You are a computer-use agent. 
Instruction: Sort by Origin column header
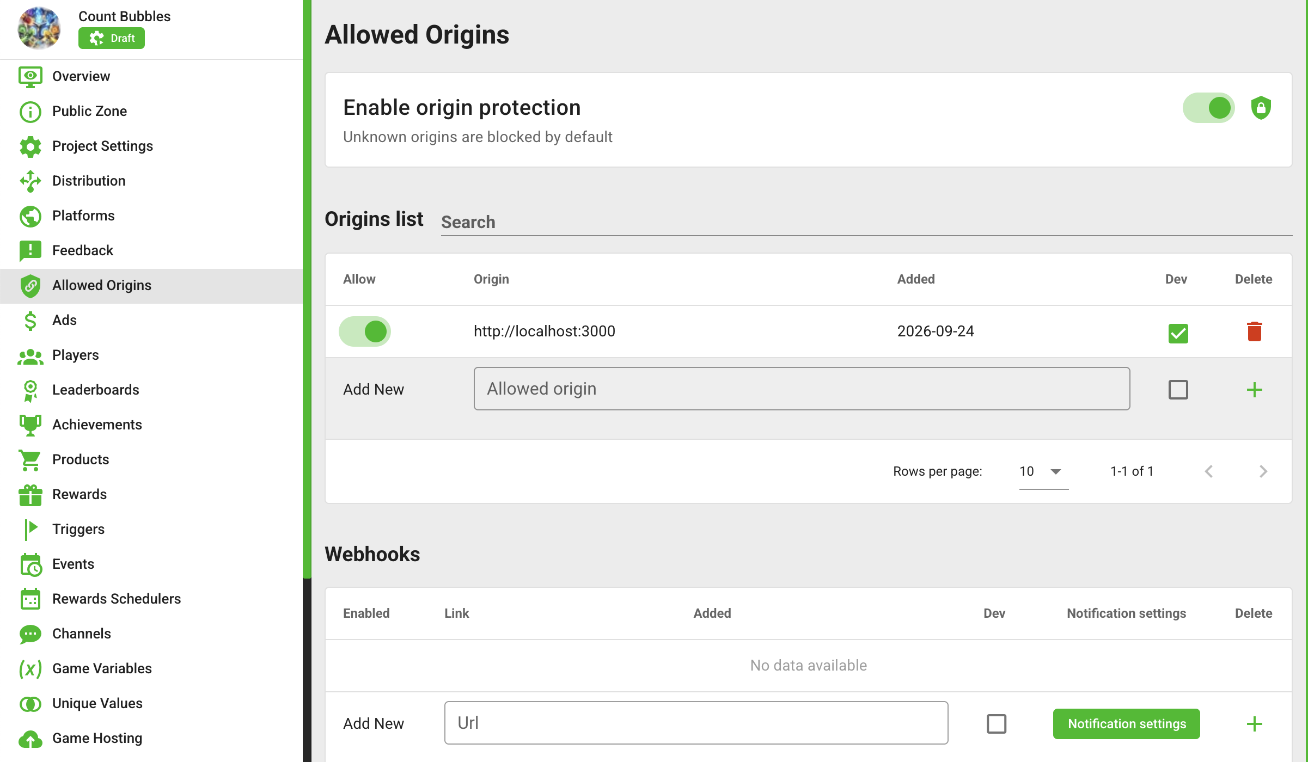491,279
